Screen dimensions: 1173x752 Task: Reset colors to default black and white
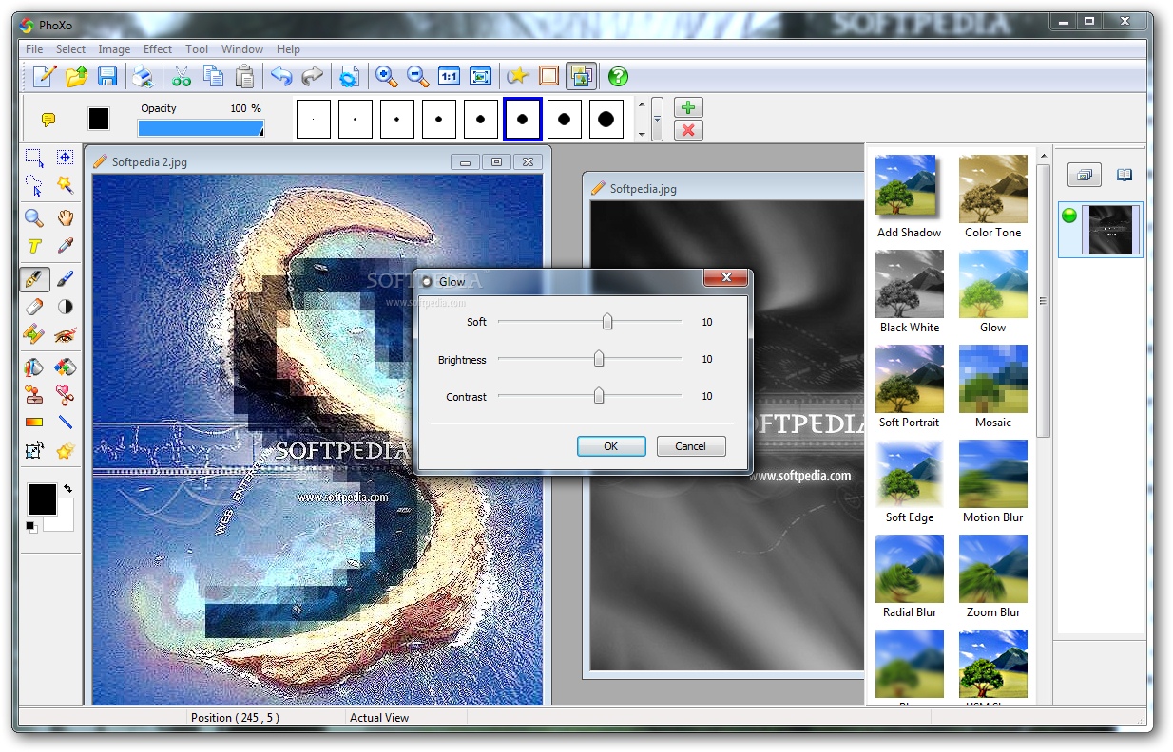(x=31, y=526)
